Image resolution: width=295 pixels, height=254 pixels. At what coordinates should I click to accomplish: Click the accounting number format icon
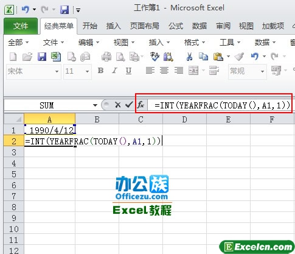pos(276,71)
